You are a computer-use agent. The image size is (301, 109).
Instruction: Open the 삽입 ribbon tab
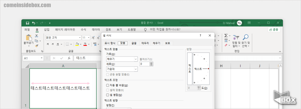pyautogui.click(x=47, y=30)
